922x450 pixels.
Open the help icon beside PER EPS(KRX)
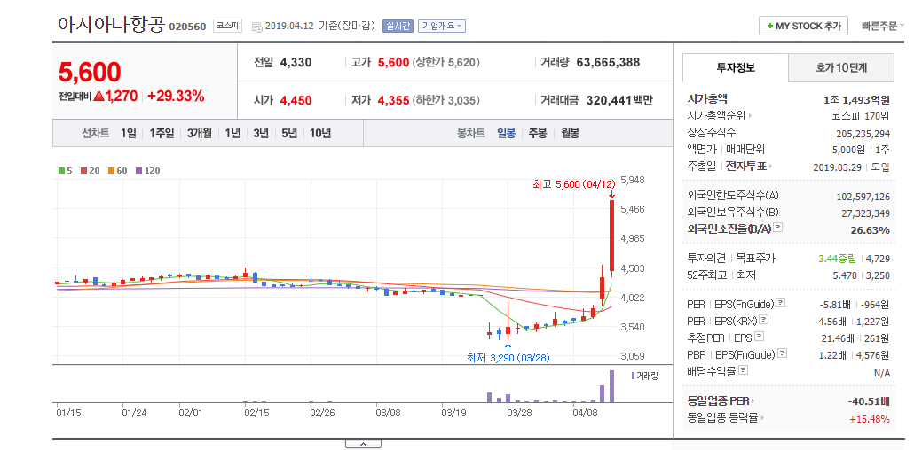pyautogui.click(x=763, y=320)
